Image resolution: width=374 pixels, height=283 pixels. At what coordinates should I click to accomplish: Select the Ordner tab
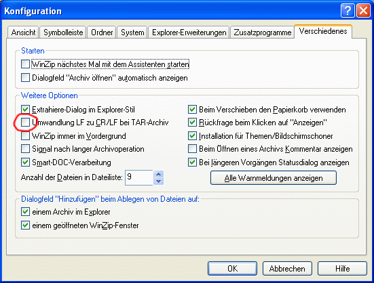click(102, 32)
